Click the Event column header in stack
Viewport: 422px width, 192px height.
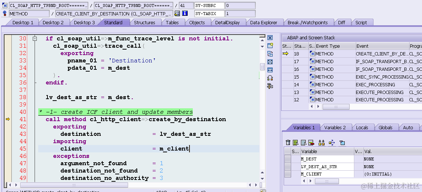click(x=382, y=46)
